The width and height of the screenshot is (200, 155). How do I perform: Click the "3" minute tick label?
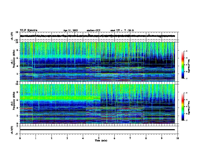tap(67, 138)
